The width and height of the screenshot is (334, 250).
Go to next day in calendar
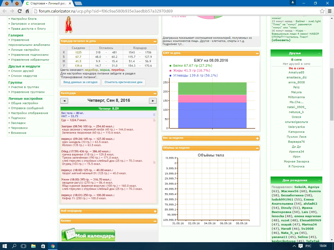tap(153, 101)
